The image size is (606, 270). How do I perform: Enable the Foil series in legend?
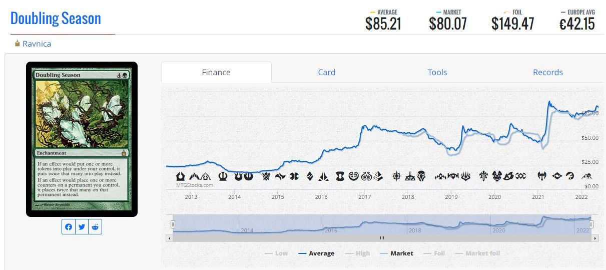pos(435,253)
